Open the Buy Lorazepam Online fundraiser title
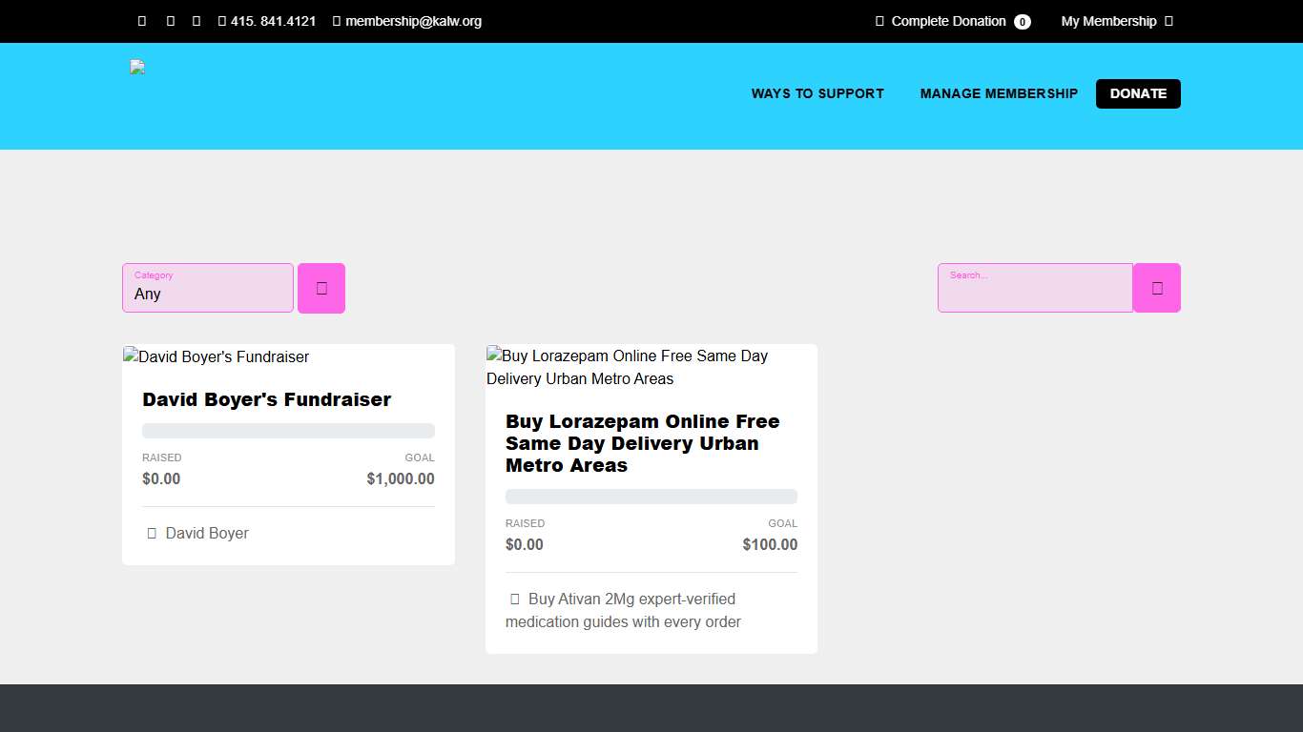The image size is (1303, 732). [x=643, y=443]
